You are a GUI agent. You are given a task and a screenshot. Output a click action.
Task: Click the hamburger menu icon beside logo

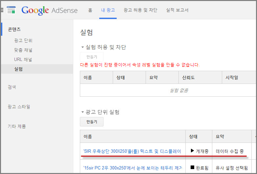point(2,10)
